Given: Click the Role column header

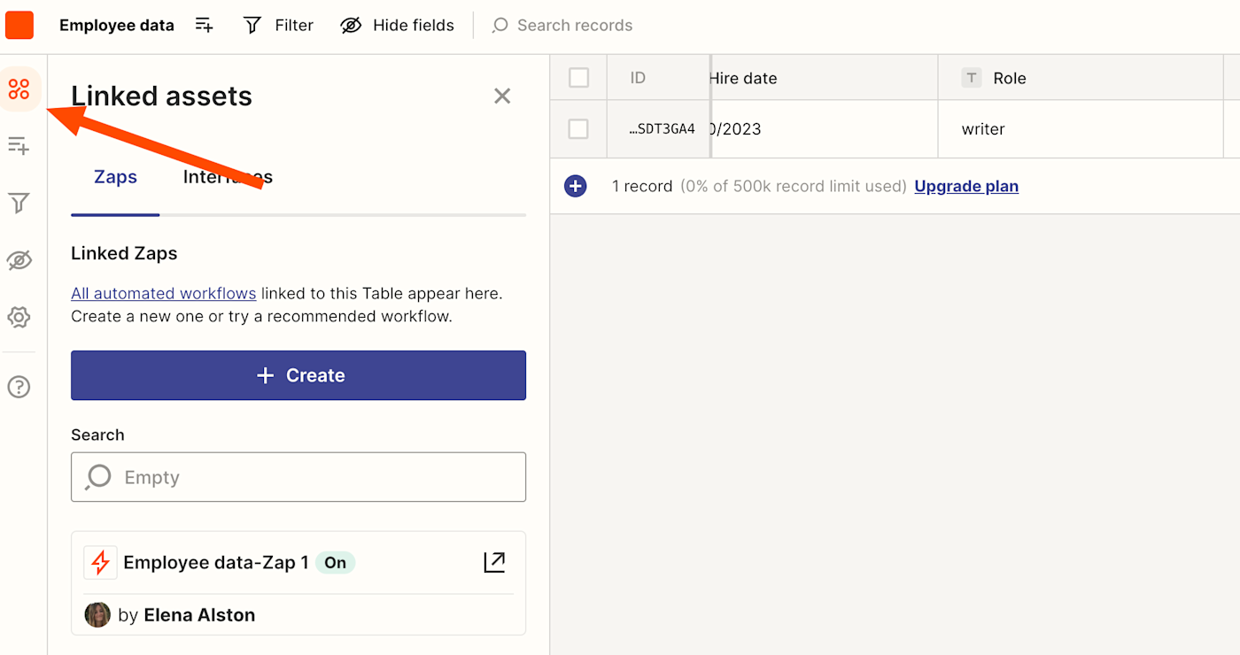Looking at the screenshot, I should coord(1081,78).
